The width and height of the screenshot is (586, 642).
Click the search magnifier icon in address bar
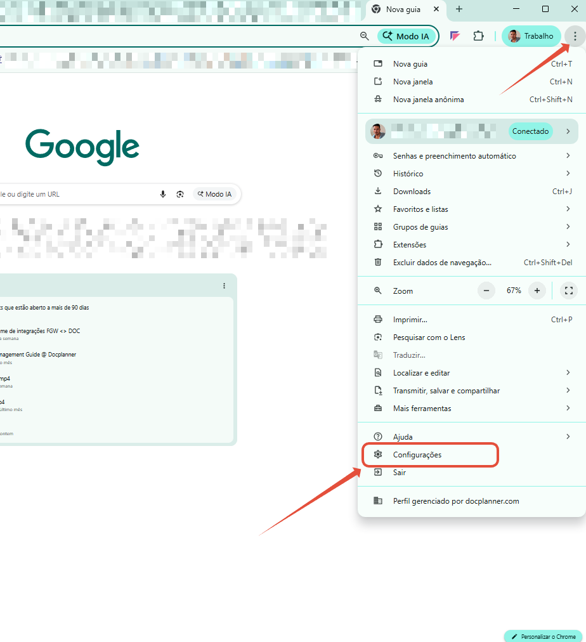click(364, 36)
